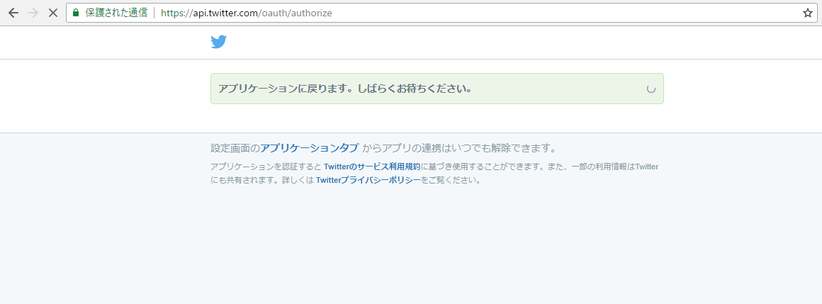Bookmark this page with the star icon

click(x=807, y=13)
